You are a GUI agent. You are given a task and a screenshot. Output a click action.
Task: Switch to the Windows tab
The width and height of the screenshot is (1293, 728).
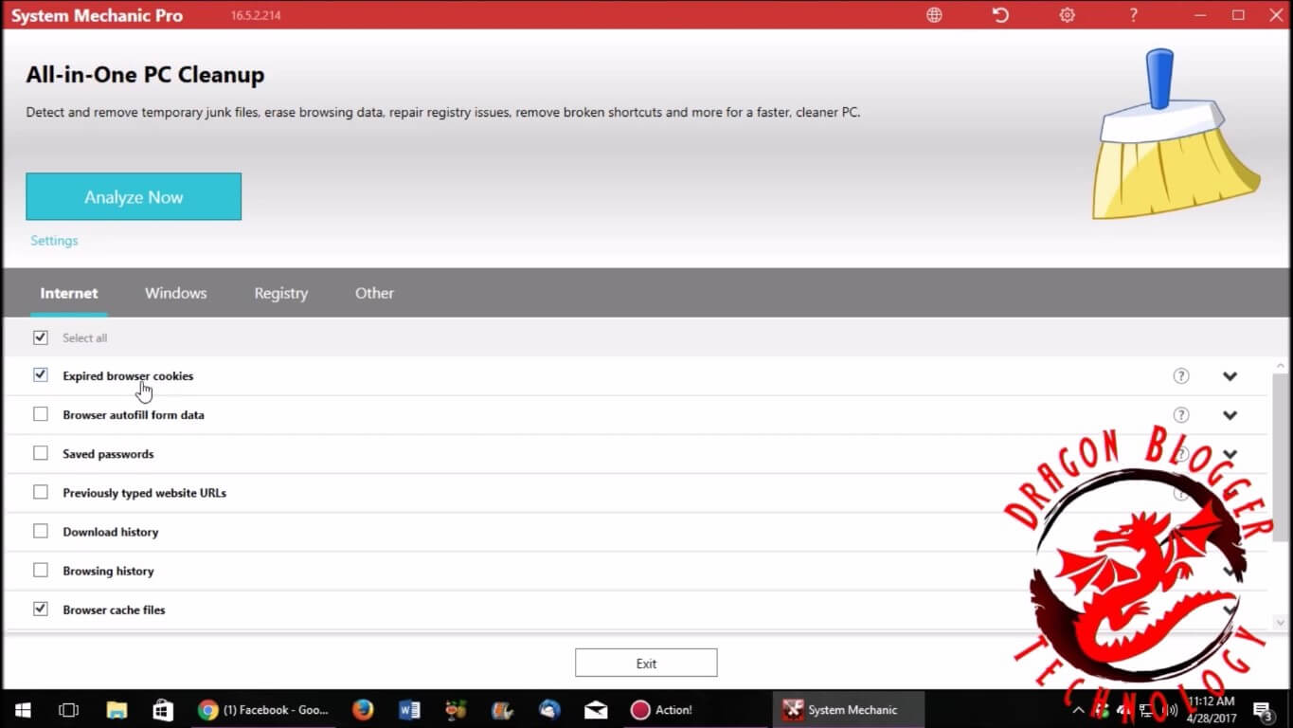(x=175, y=293)
